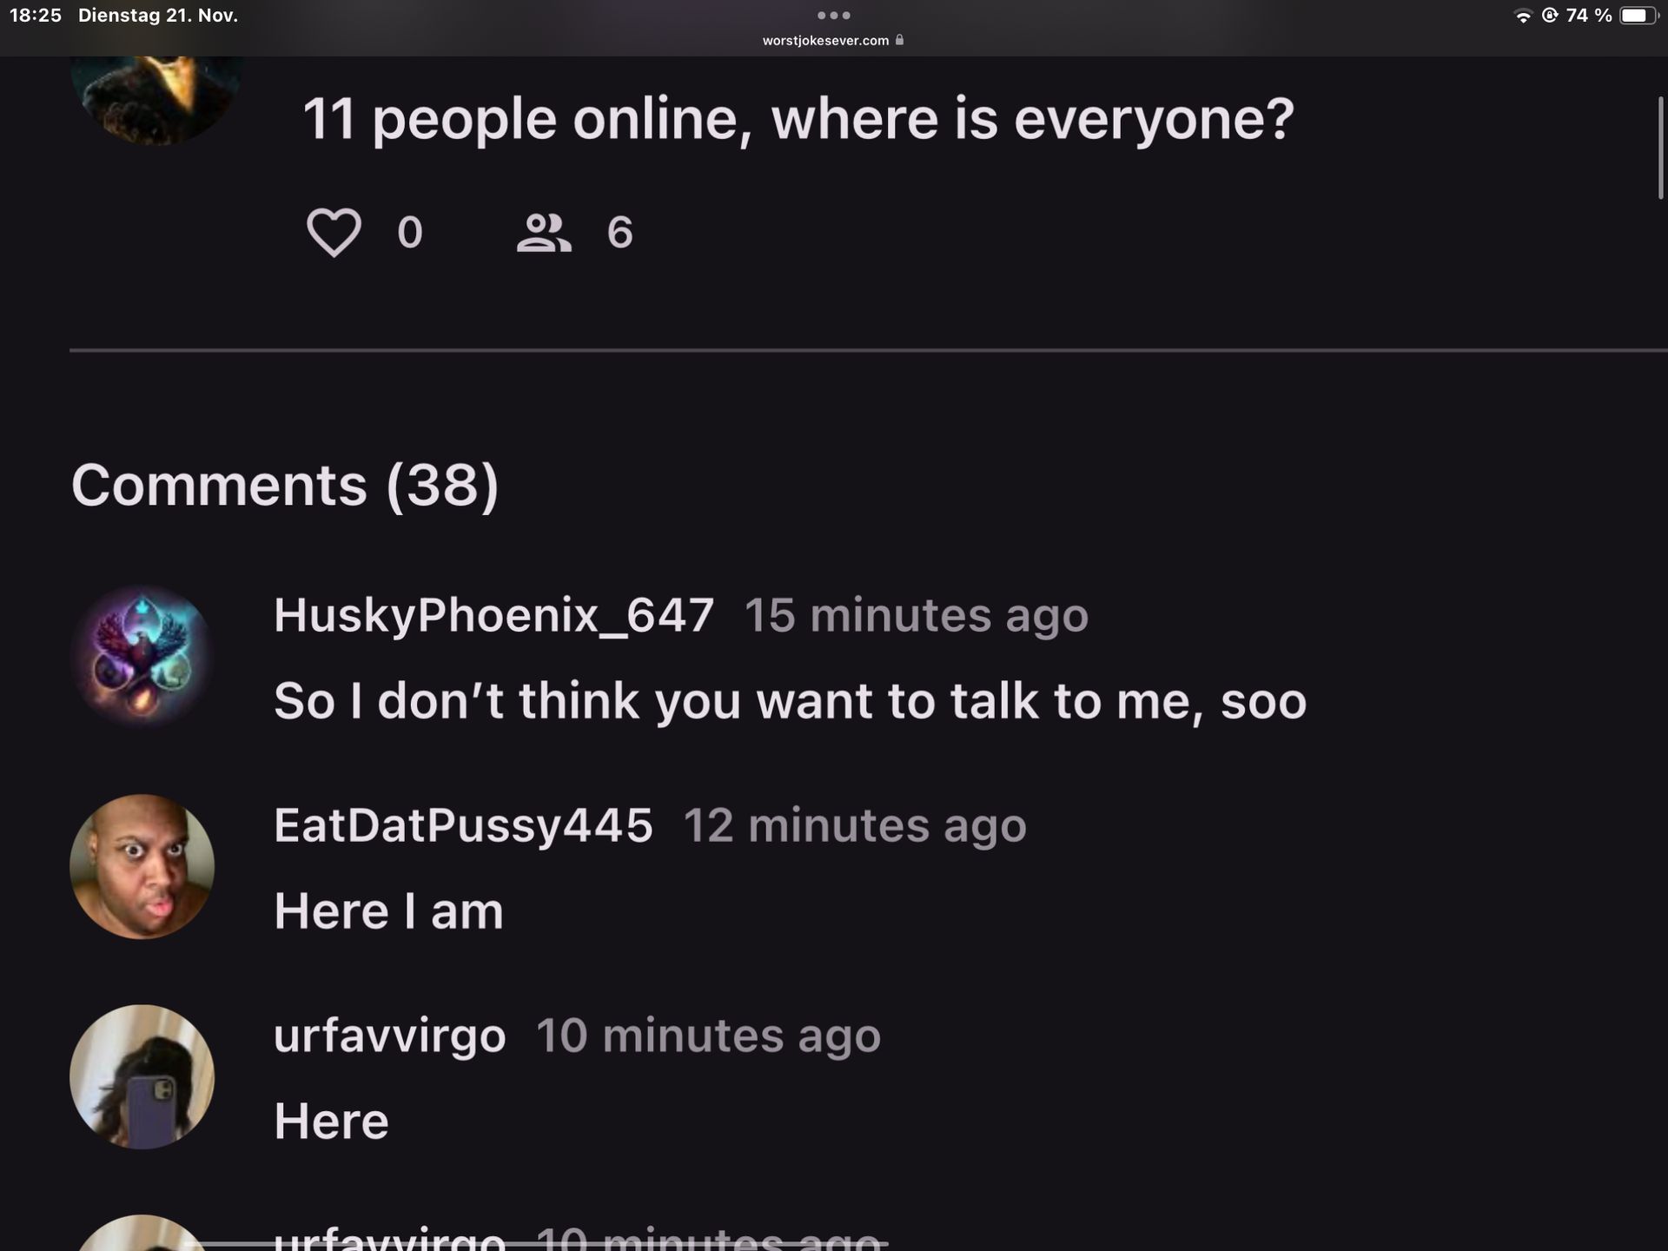1668x1251 pixels.
Task: Click the '12 minutes ago' timestamp
Action: click(x=854, y=825)
